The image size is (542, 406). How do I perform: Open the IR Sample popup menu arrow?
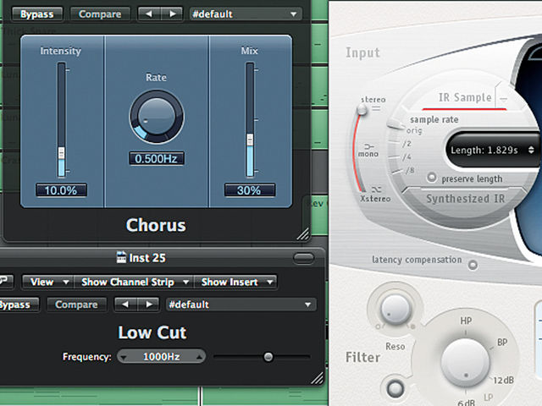504,100
